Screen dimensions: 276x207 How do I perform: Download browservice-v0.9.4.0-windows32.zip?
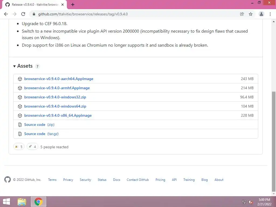pos(55,97)
